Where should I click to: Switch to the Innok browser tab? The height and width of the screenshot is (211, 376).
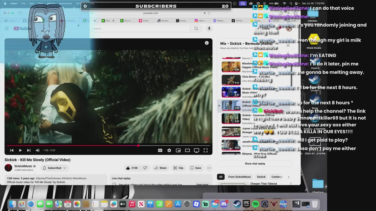coord(144,21)
